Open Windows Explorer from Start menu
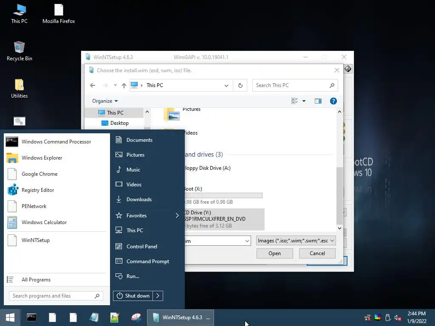The image size is (435, 326). coord(56,158)
